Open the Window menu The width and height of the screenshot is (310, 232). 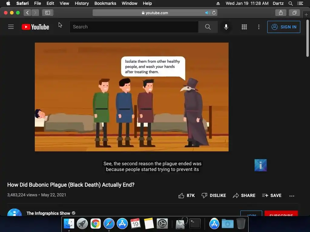point(129,3)
